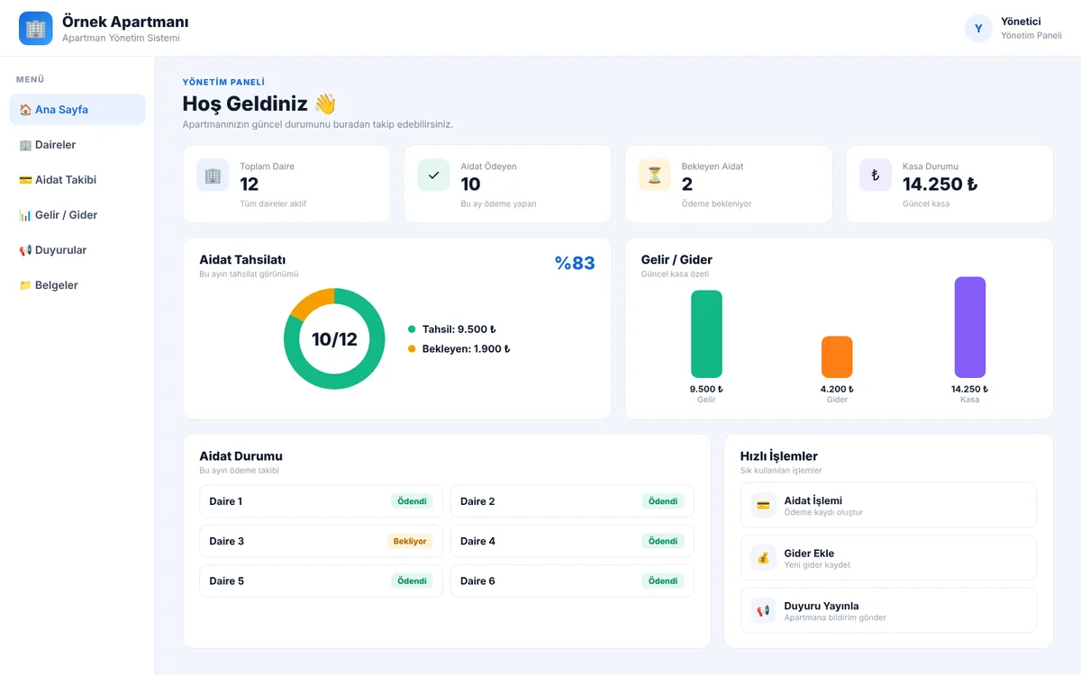Select the Daire 6 row
The width and height of the screenshot is (1081, 675).
[572, 580]
